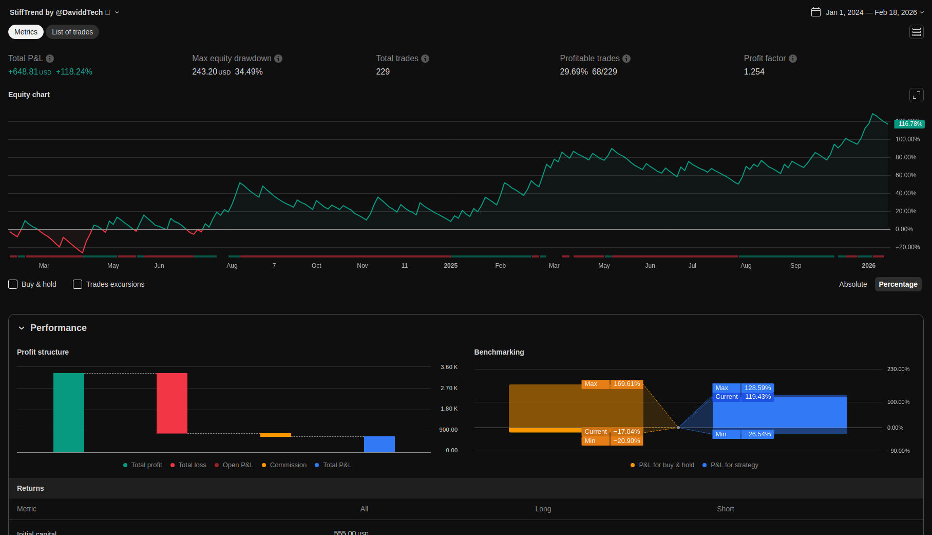Open the date range dropdown arrow
Image resolution: width=932 pixels, height=535 pixels.
click(922, 12)
